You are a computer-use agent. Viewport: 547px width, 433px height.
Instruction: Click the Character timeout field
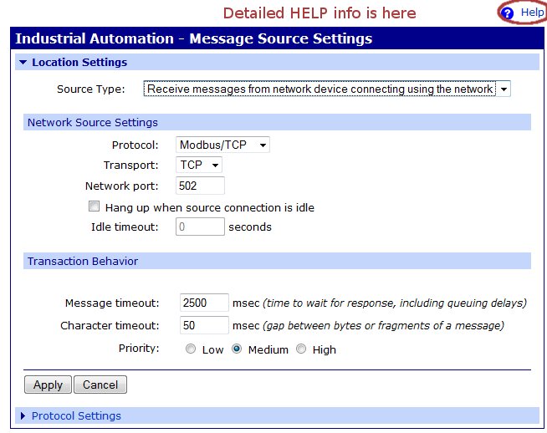click(x=204, y=324)
